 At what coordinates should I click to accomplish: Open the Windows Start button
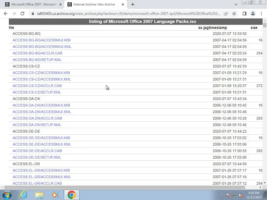pos(7,195)
